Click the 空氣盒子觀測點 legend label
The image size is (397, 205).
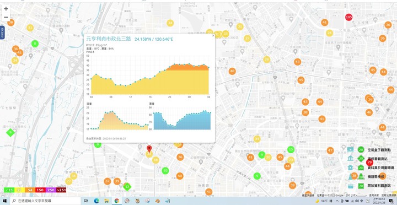tap(379, 150)
